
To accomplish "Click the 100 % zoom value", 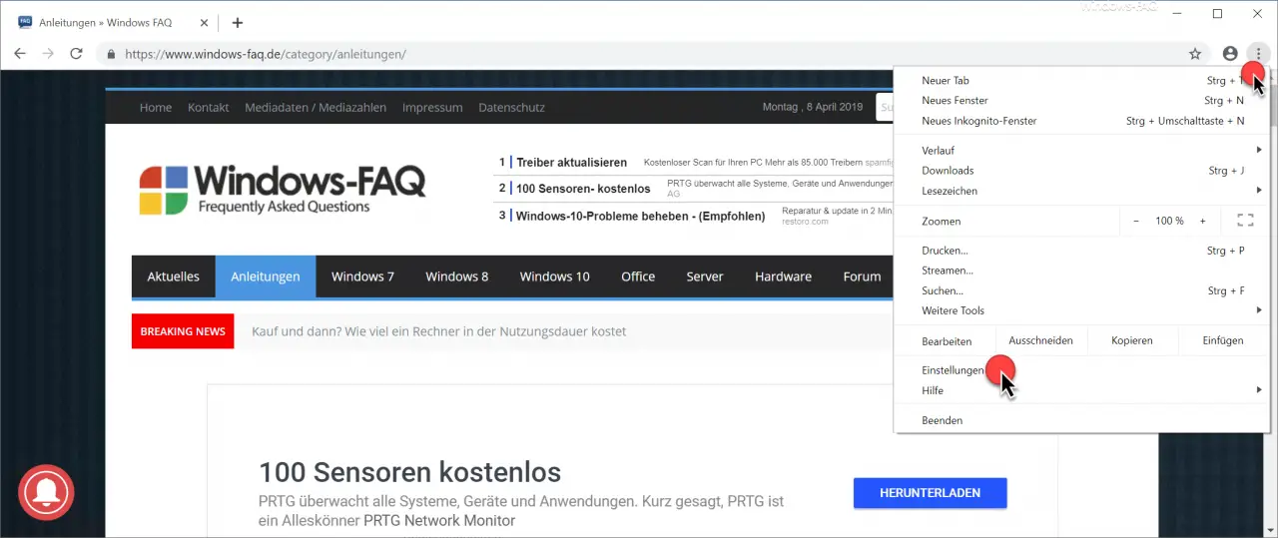I will [1169, 221].
